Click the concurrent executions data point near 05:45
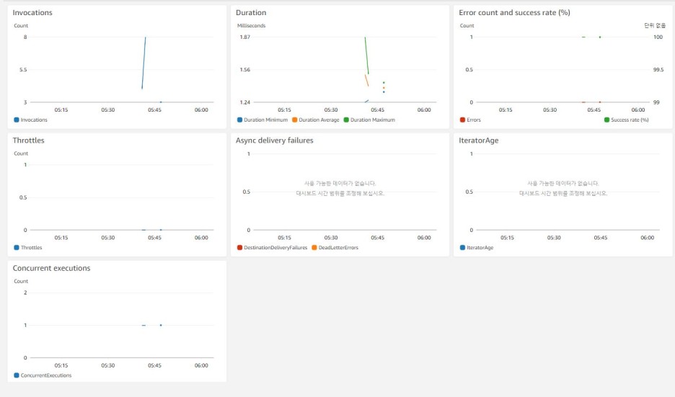675x397 pixels. (x=161, y=325)
